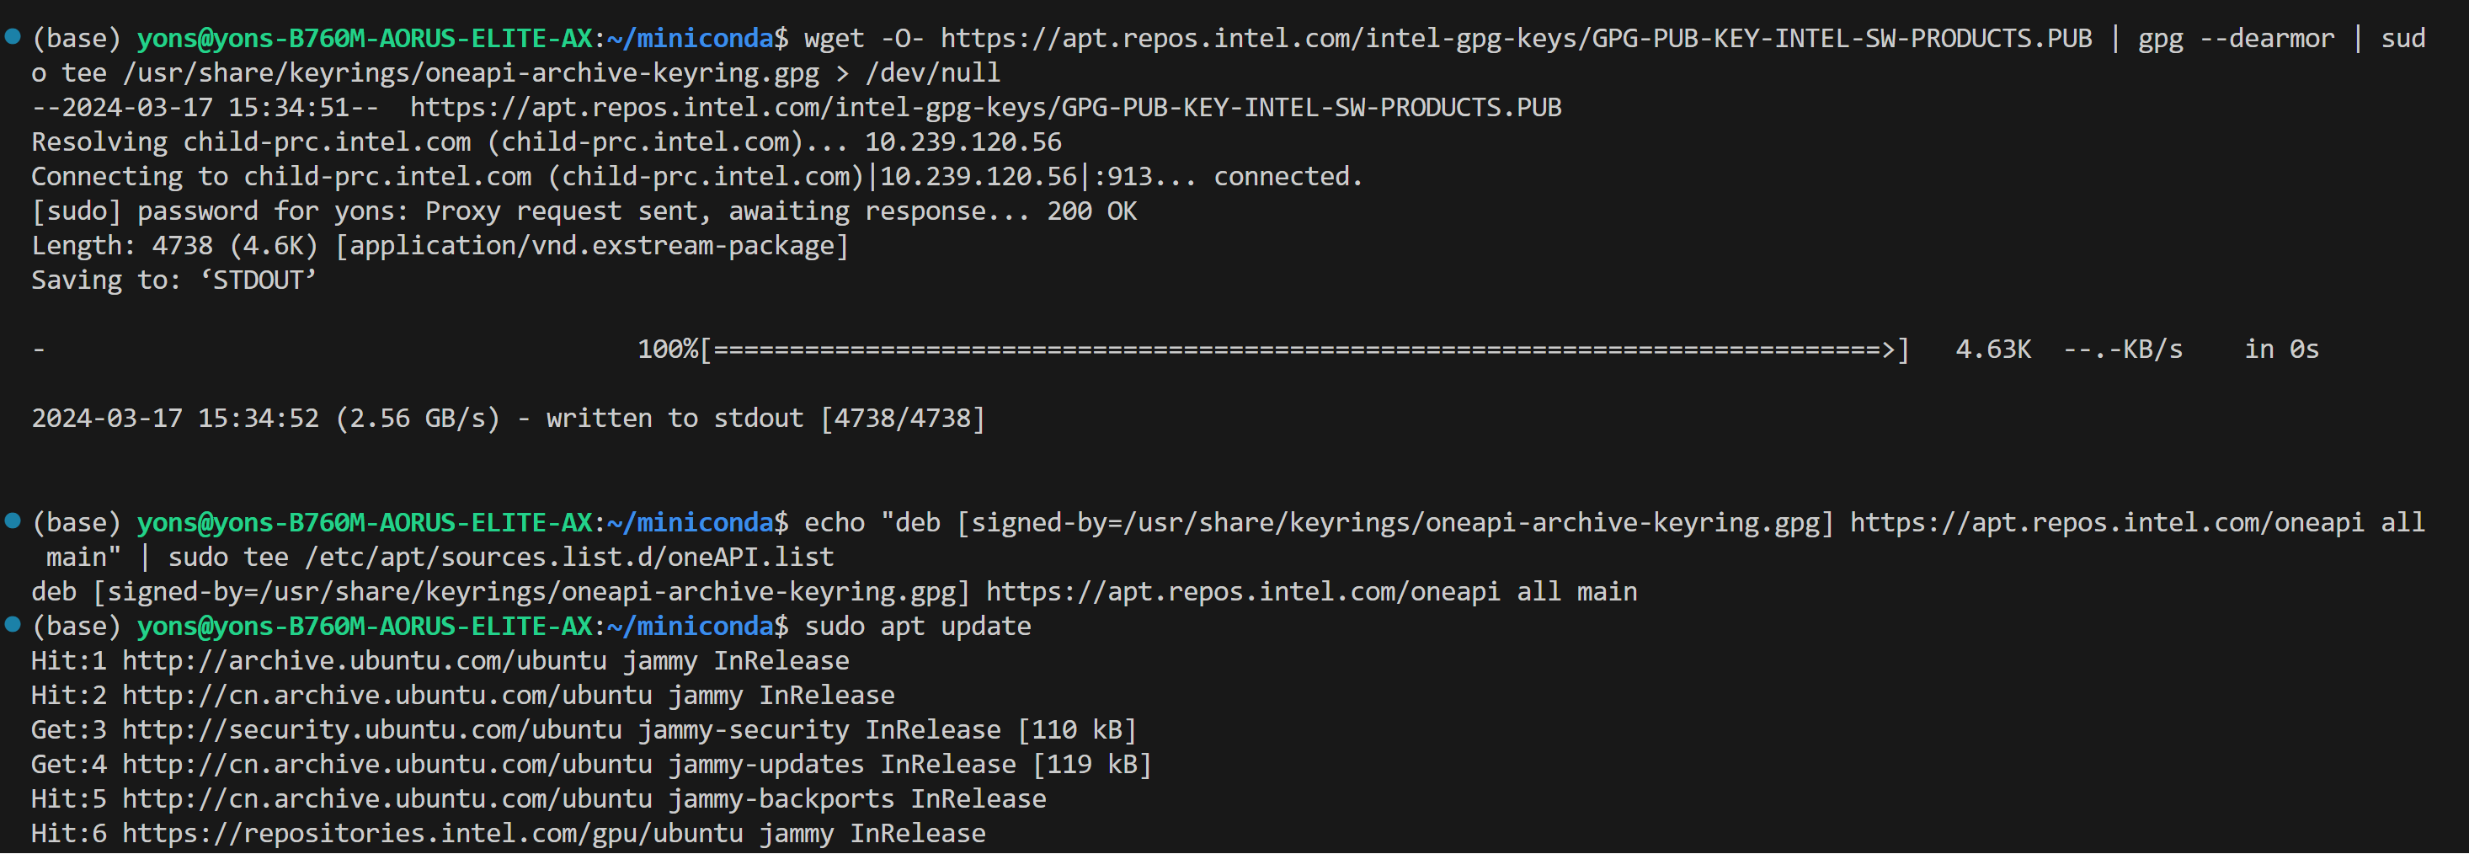The width and height of the screenshot is (2469, 854).
Task: Click the /etc/apt/sources.list.d/oneAPI.list path
Action: (569, 557)
